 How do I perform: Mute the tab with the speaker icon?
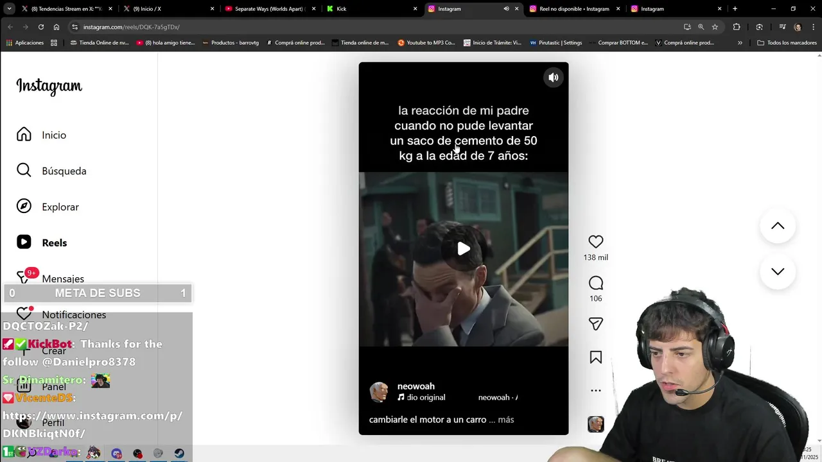506,9
